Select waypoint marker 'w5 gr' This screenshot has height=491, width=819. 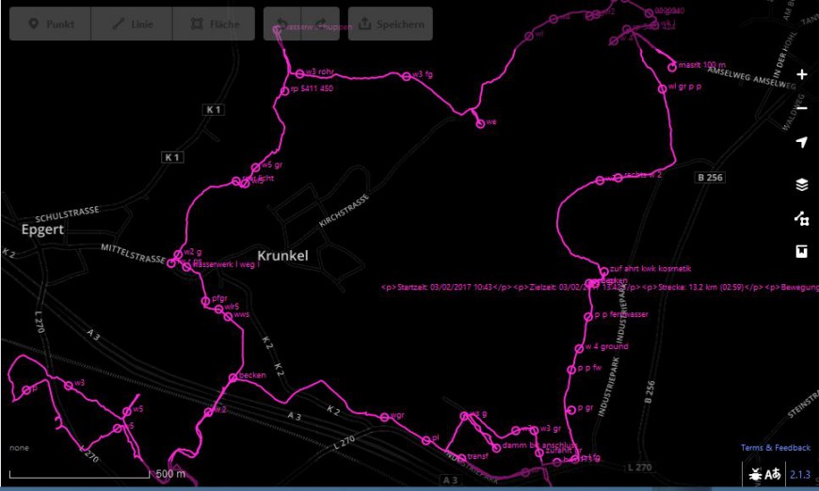(255, 167)
